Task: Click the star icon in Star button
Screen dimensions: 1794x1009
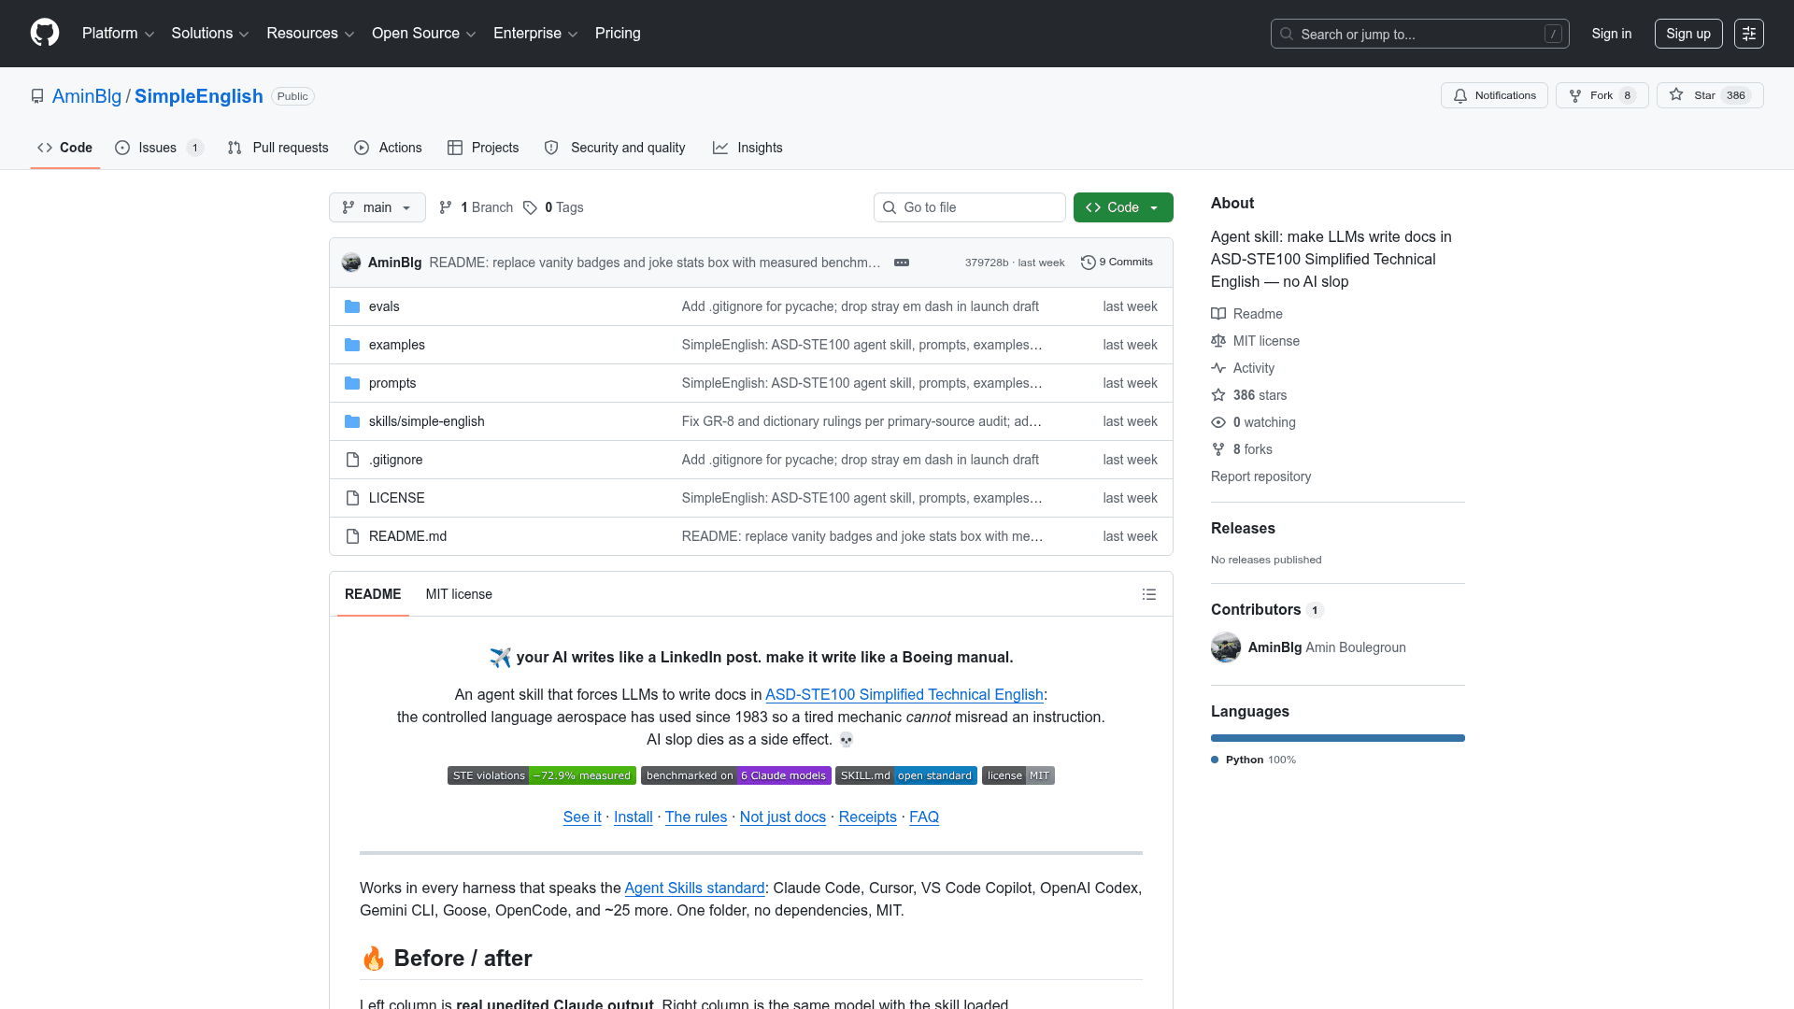Action: coord(1676,94)
